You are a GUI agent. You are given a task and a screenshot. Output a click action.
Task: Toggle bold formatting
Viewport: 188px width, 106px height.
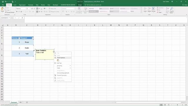pos(17,11)
